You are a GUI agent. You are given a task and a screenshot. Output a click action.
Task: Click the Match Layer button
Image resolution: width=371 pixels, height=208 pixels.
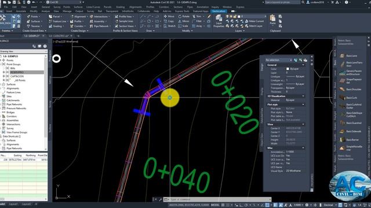pyautogui.click(x=254, y=26)
